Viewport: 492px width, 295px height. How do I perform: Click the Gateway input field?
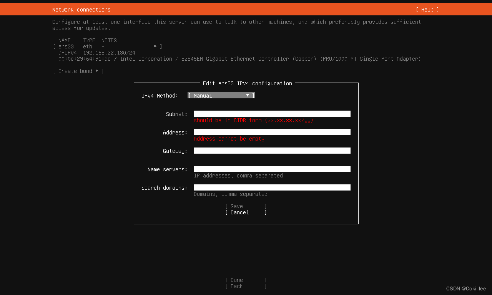(272, 150)
